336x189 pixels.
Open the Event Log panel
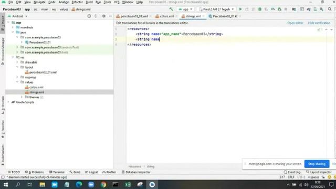(292, 172)
